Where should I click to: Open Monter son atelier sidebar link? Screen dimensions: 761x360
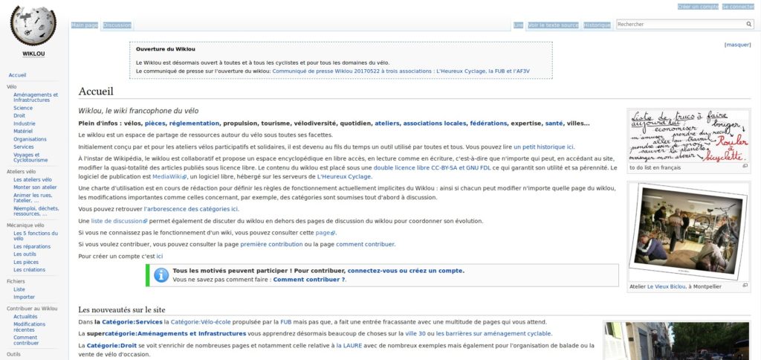(35, 187)
